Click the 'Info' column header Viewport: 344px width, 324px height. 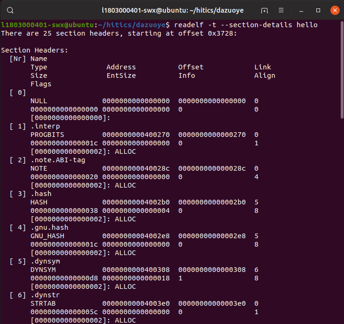pyautogui.click(x=186, y=75)
